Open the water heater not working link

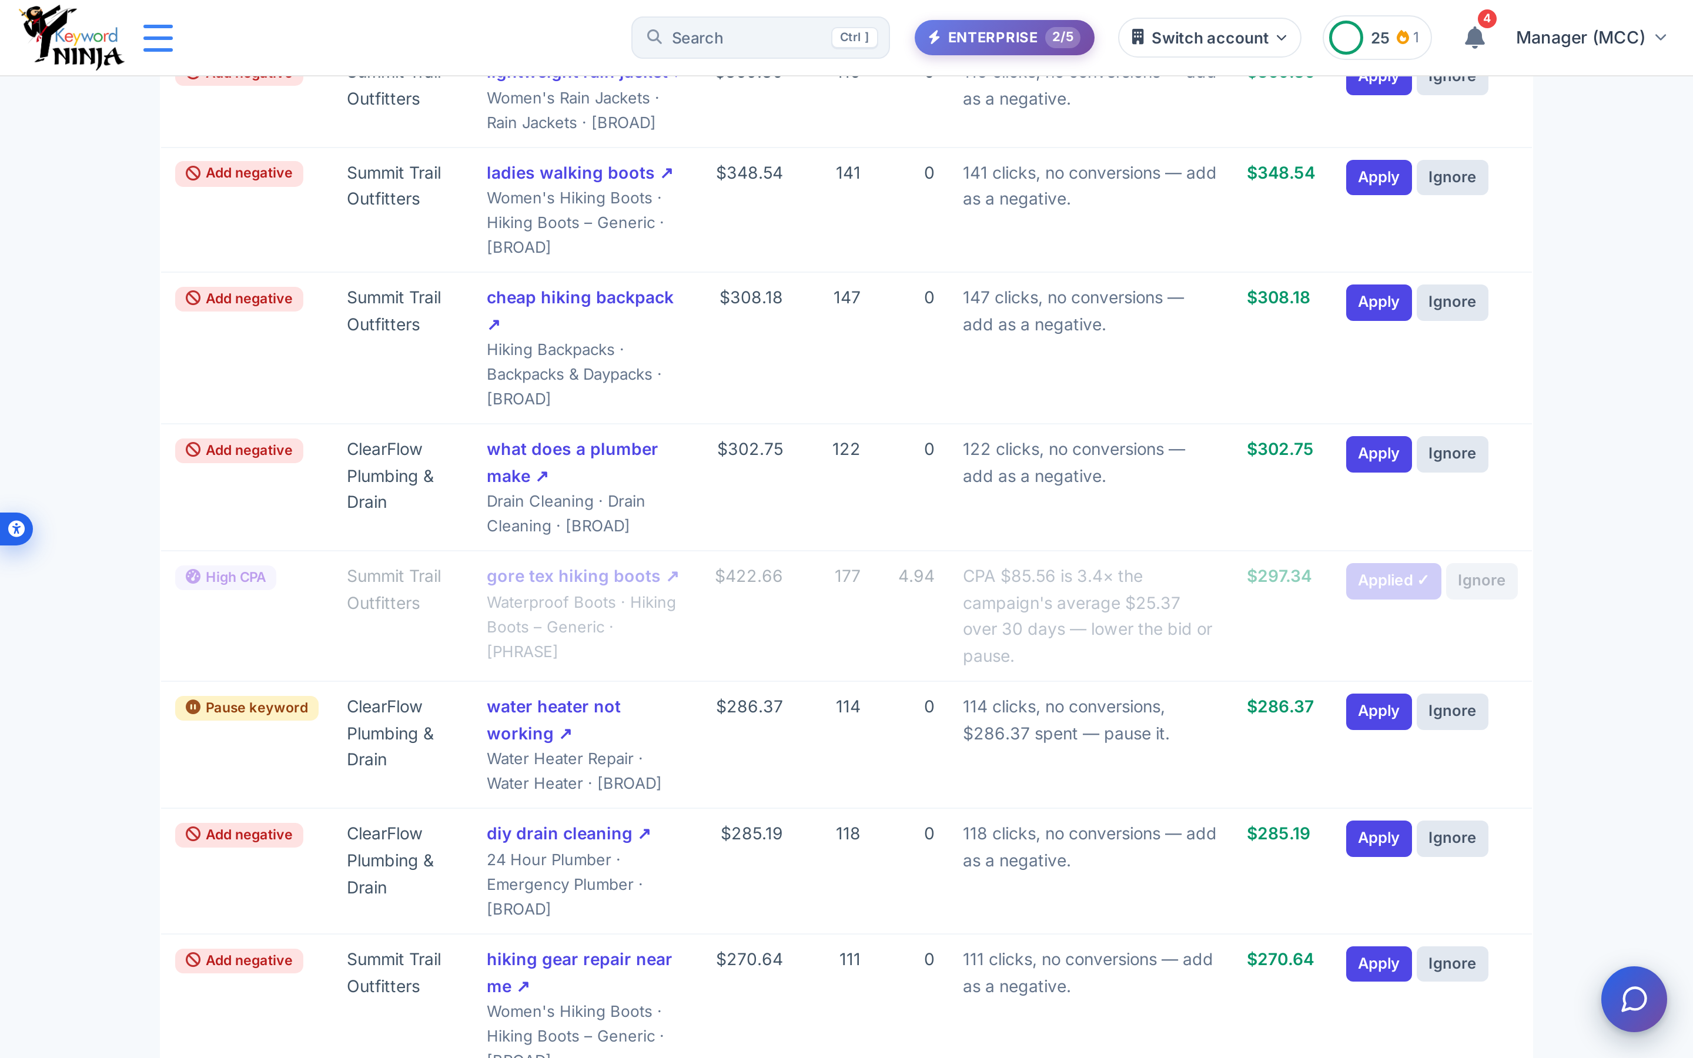click(553, 719)
